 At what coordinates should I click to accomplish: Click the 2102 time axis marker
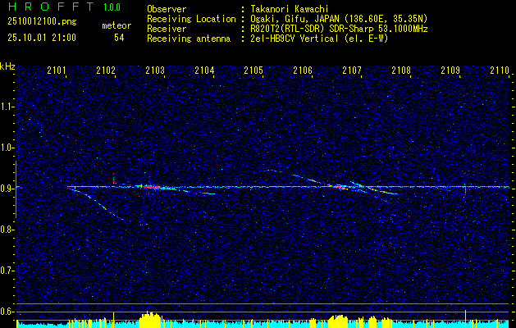106,70
